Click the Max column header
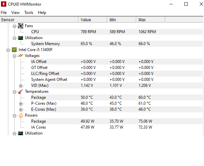204x166 pixels. 151,20
